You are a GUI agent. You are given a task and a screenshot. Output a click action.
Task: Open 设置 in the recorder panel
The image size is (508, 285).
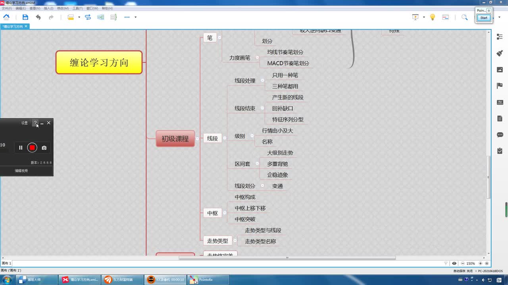[x=25, y=123]
